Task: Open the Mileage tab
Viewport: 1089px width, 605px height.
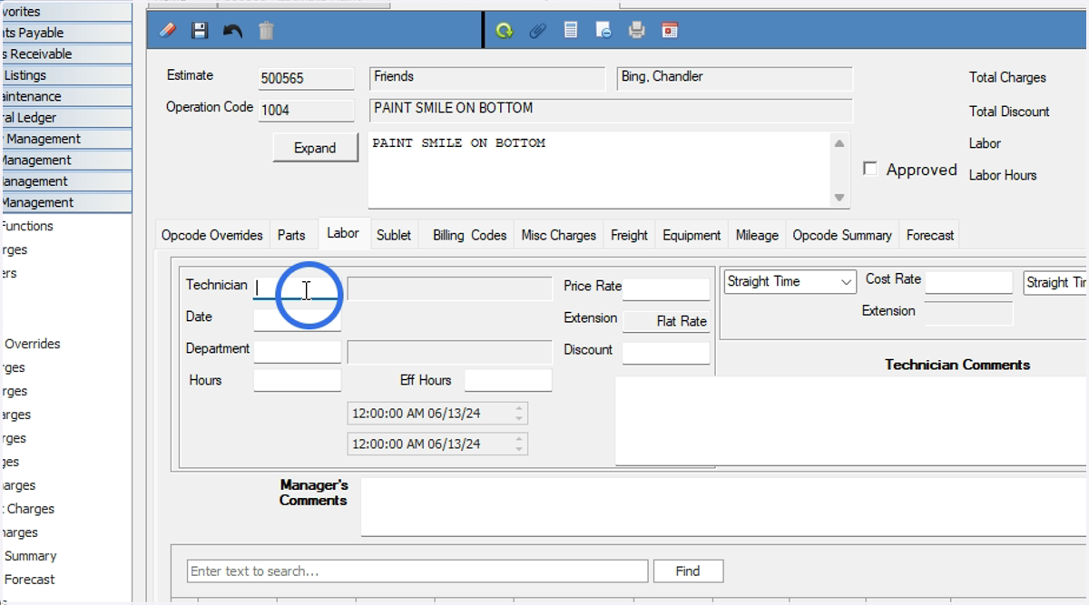Action: point(757,235)
